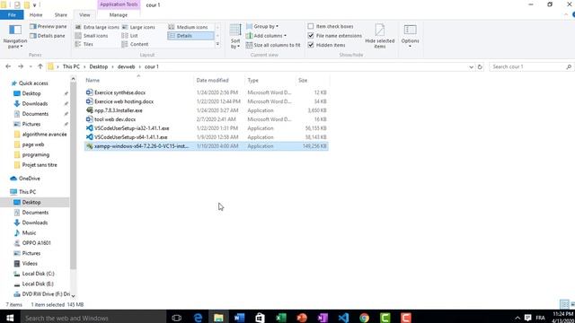The image size is (575, 323).
Task: Open OneDrive in navigation pane
Action: [x=29, y=179]
